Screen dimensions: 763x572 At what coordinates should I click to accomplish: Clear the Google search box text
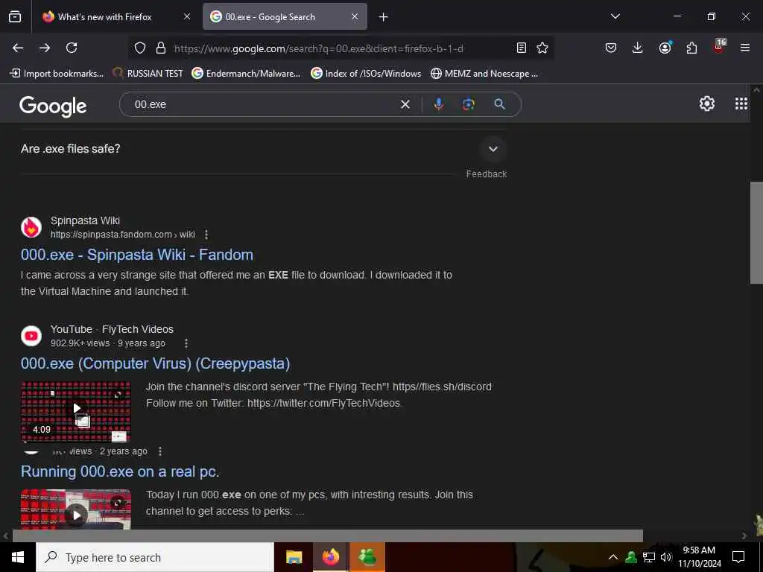click(x=405, y=104)
